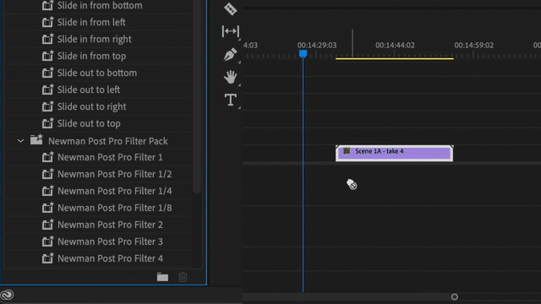The height and width of the screenshot is (304, 541).
Task: Select the Slip tool
Action: coord(230,31)
